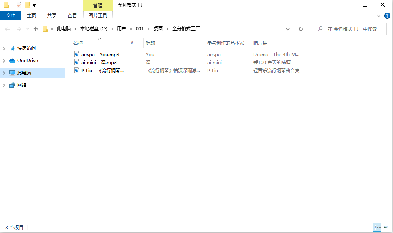Click the folder icon in title bar

click(6, 5)
